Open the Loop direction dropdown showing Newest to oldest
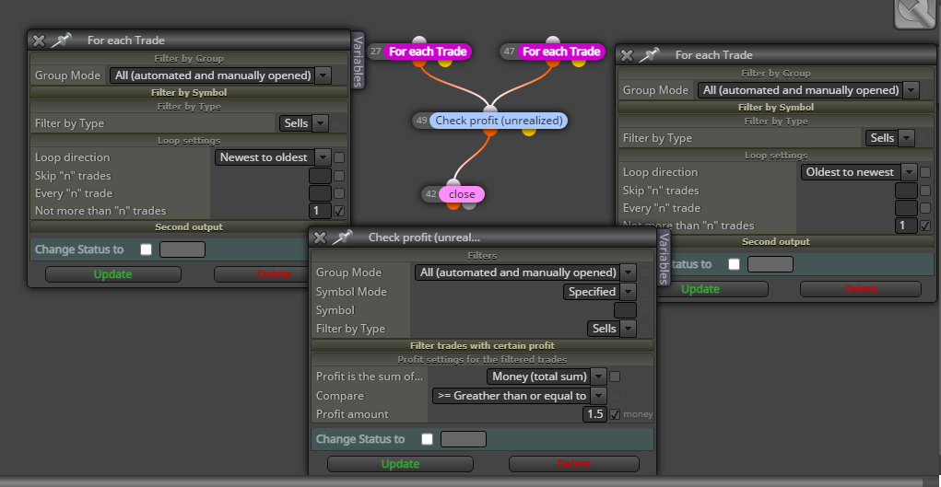Viewport: 941px width, 487px height. pyautogui.click(x=273, y=157)
